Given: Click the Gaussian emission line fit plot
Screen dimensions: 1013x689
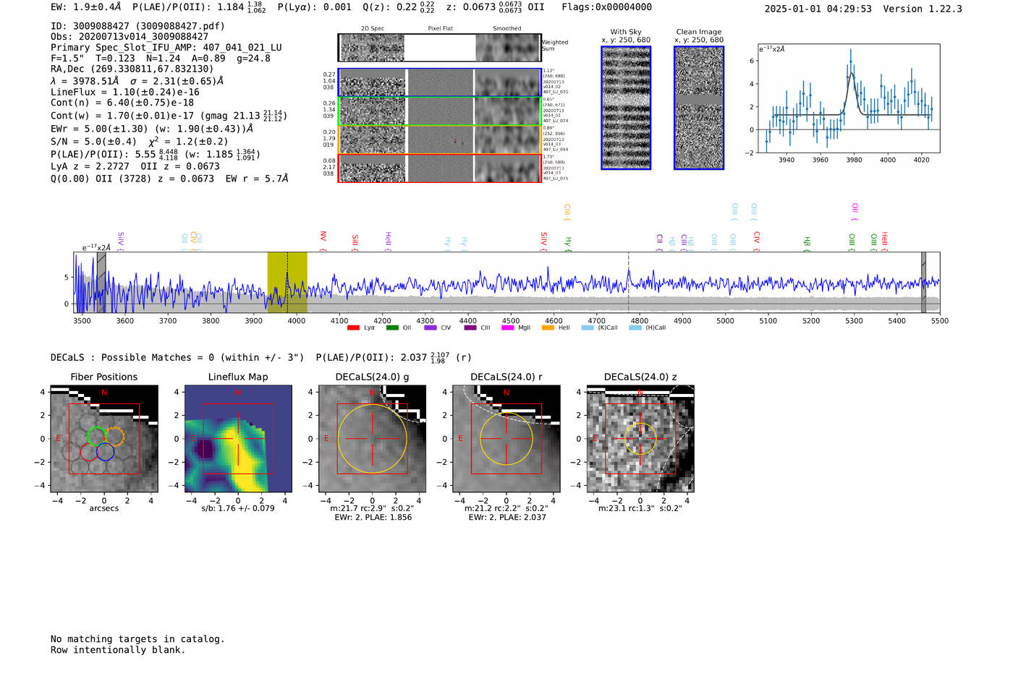Looking at the screenshot, I should pyautogui.click(x=849, y=98).
